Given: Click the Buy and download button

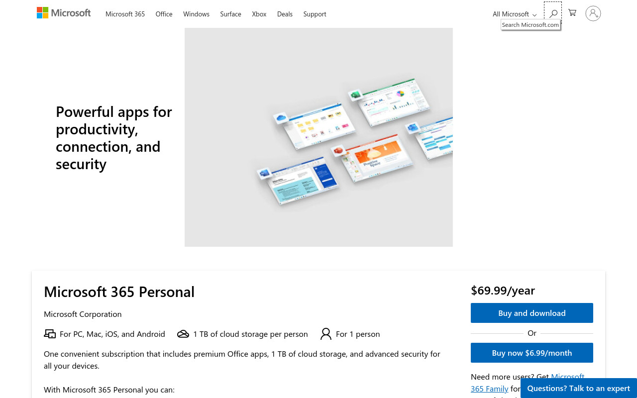Looking at the screenshot, I should coord(532,313).
